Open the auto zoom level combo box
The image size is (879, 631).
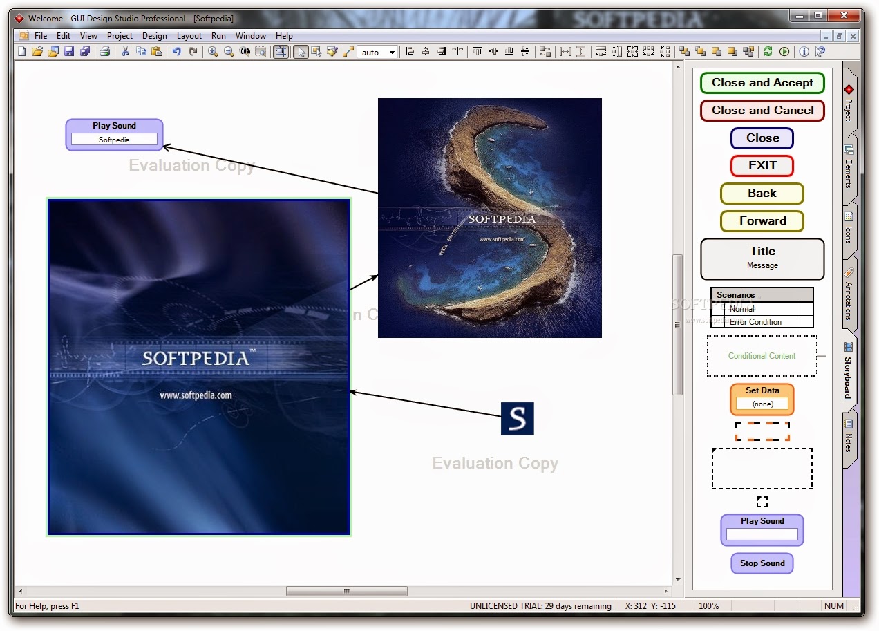378,51
